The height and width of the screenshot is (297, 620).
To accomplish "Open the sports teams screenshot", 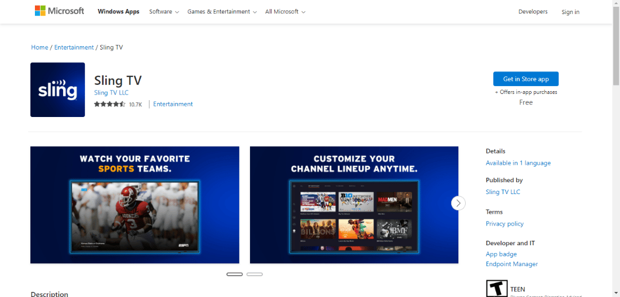I will [x=135, y=205].
